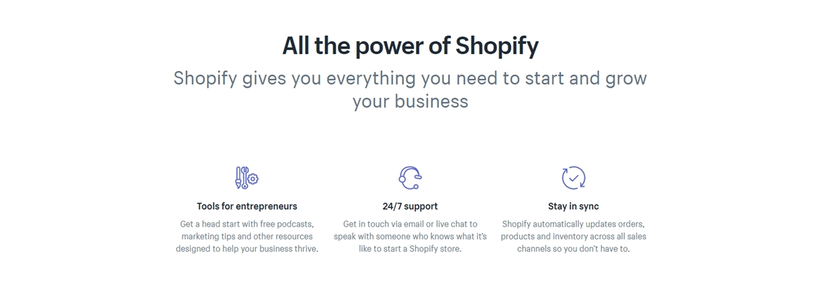Image resolution: width=823 pixels, height=302 pixels.
Task: Select the "24/7 support" heading
Action: [x=410, y=206]
